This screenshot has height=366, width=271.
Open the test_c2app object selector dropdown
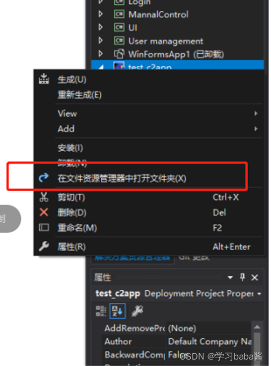(259, 294)
